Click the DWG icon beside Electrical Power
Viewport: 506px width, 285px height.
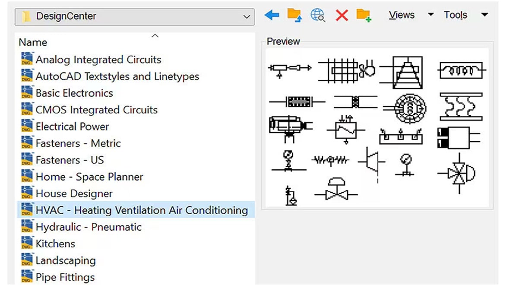[27, 126]
